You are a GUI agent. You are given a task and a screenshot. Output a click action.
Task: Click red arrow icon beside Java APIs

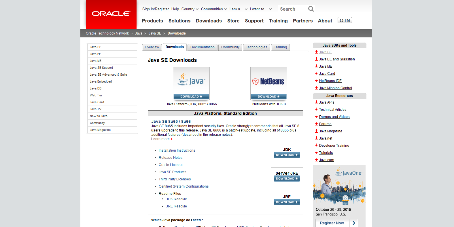point(316,102)
